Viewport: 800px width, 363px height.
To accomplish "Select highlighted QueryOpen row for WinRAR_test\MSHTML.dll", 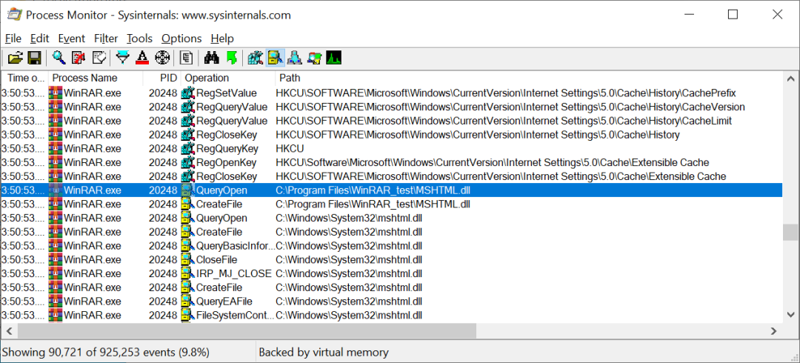I will 391,190.
